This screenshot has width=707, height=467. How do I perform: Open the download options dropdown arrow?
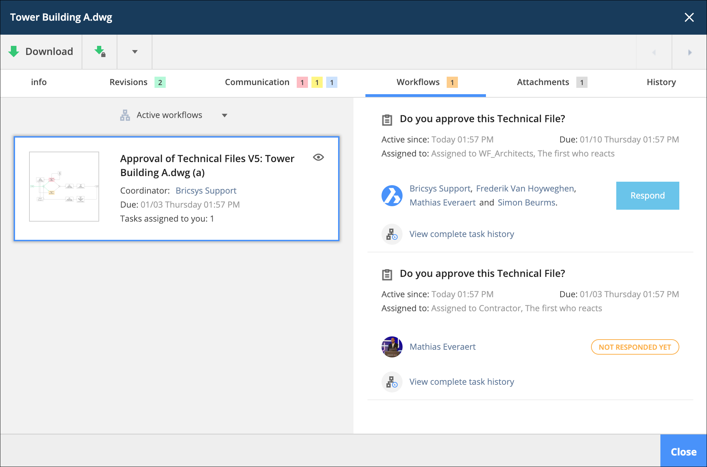pyautogui.click(x=135, y=52)
